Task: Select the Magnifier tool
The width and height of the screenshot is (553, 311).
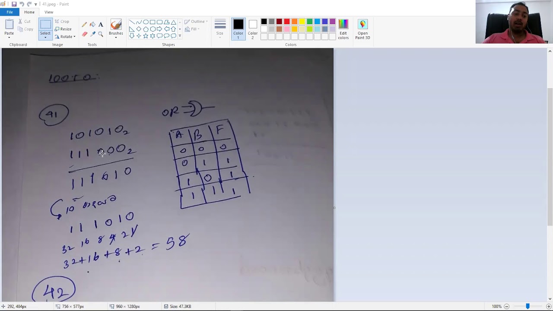Action: click(x=101, y=34)
